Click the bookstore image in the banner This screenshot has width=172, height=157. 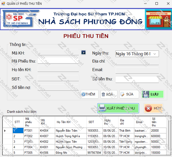(158, 19)
